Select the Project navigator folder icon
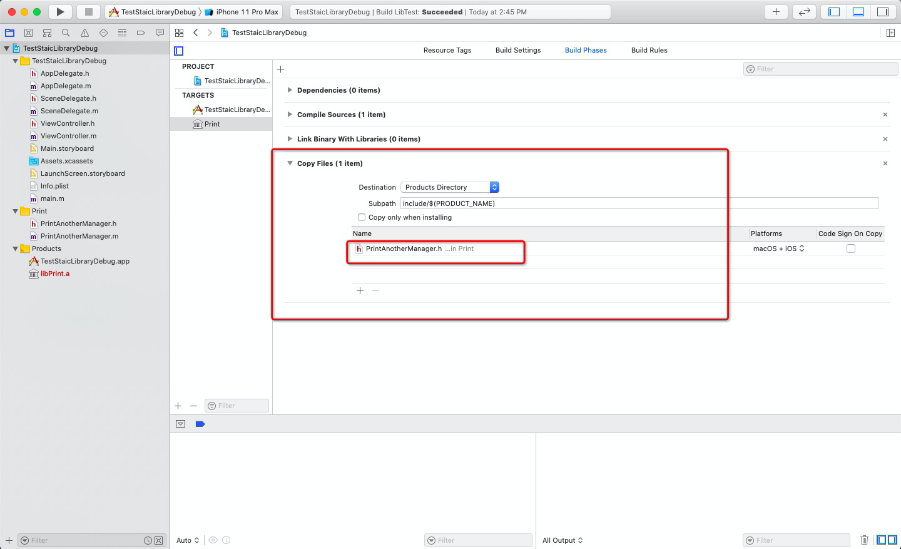This screenshot has height=549, width=901. pos(9,33)
